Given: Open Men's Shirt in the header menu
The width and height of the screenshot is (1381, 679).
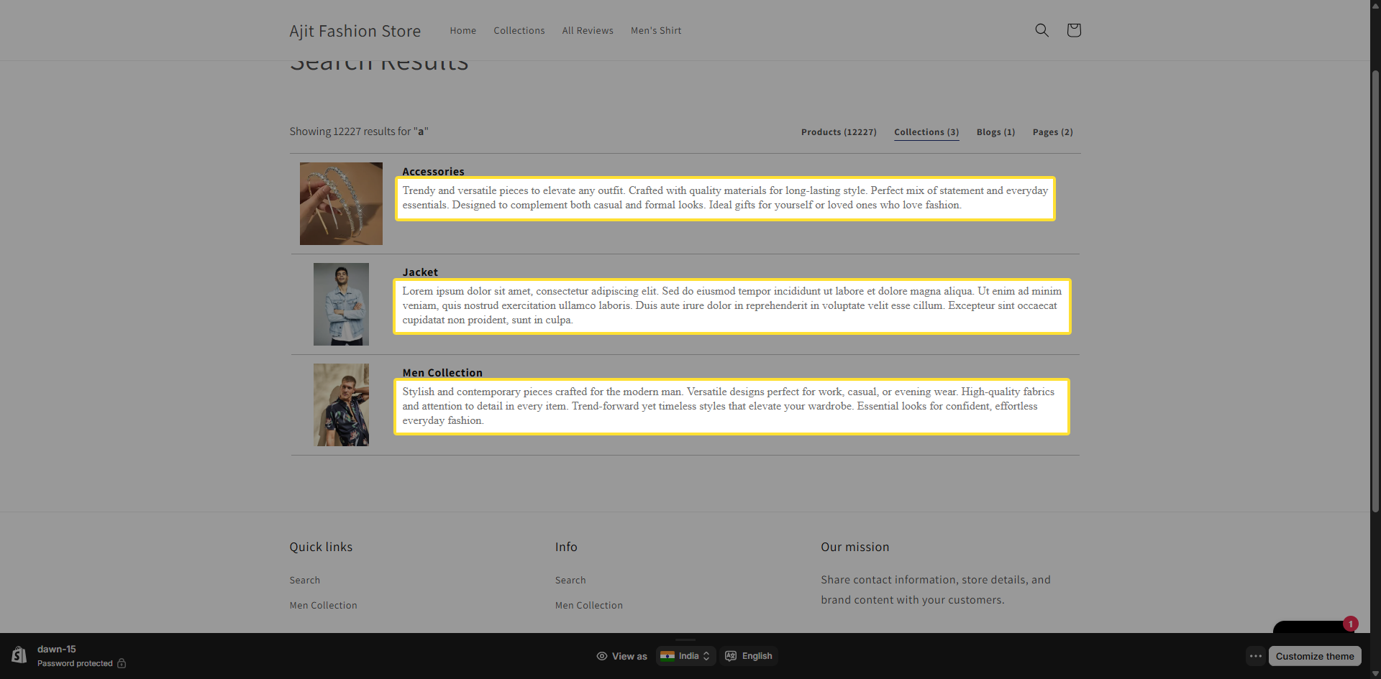Looking at the screenshot, I should pyautogui.click(x=655, y=31).
